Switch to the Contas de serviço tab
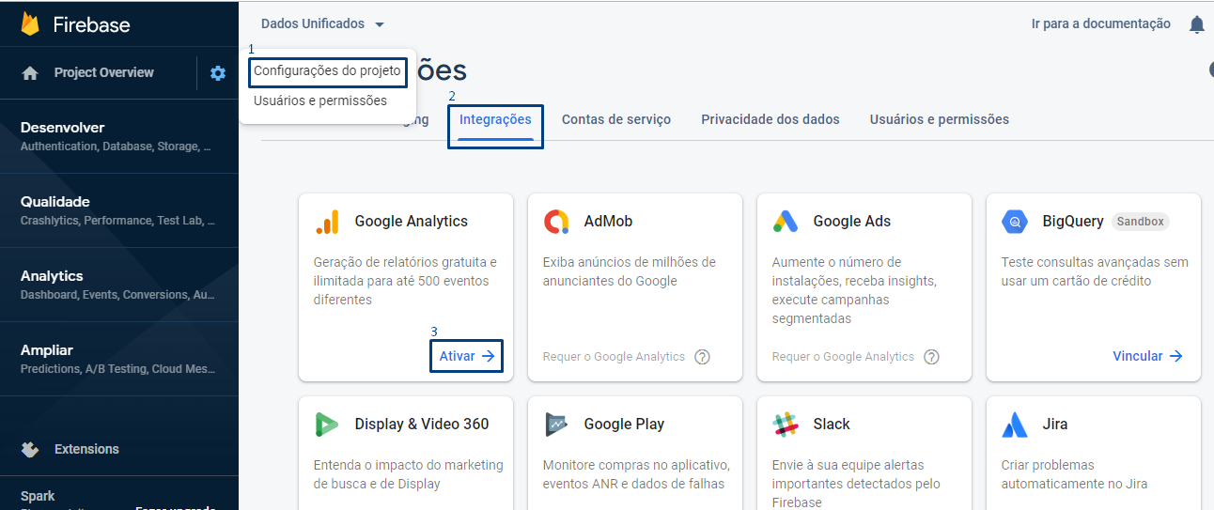This screenshot has width=1214, height=510. (616, 119)
